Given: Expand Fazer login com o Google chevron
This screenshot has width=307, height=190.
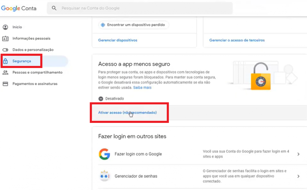Looking at the screenshot, I should pyautogui.click(x=298, y=154).
